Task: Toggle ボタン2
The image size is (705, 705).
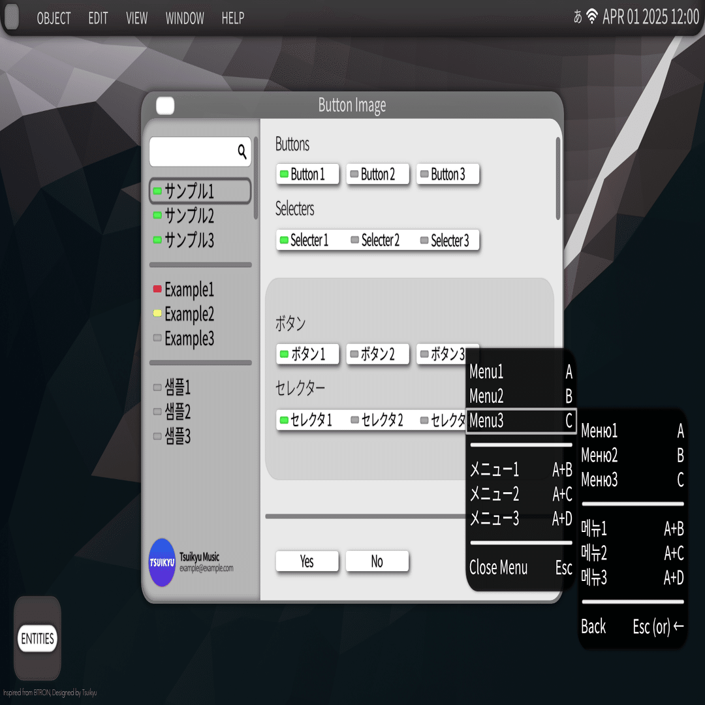Action: (378, 354)
